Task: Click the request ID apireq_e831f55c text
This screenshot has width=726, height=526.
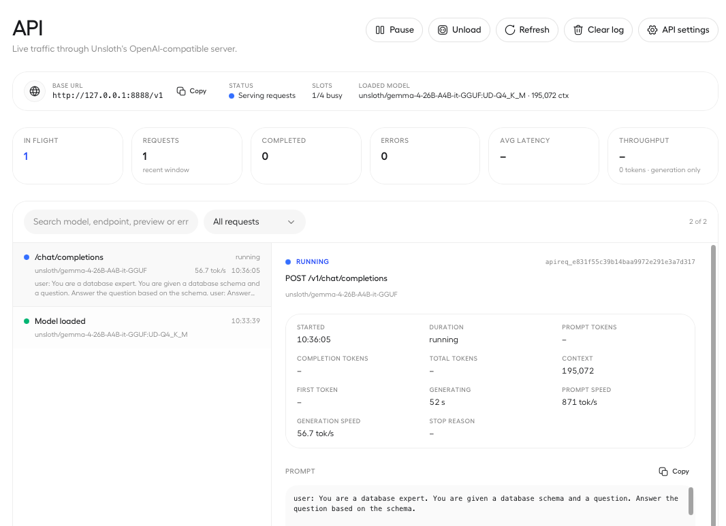Action: pos(620,262)
